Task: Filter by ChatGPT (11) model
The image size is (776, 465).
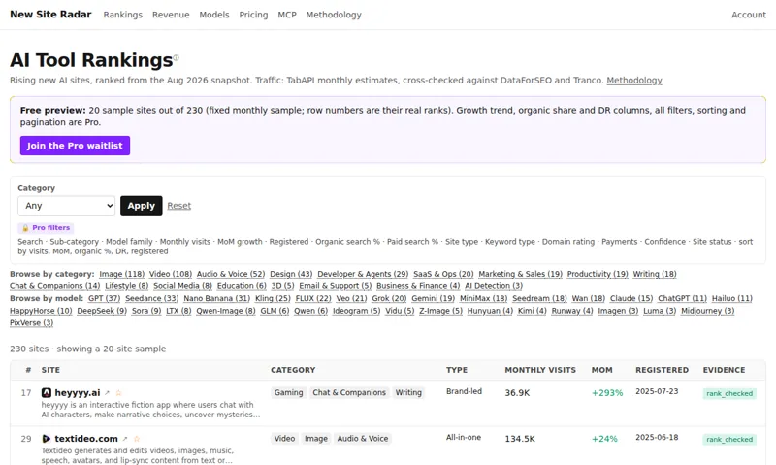Action: click(x=682, y=298)
